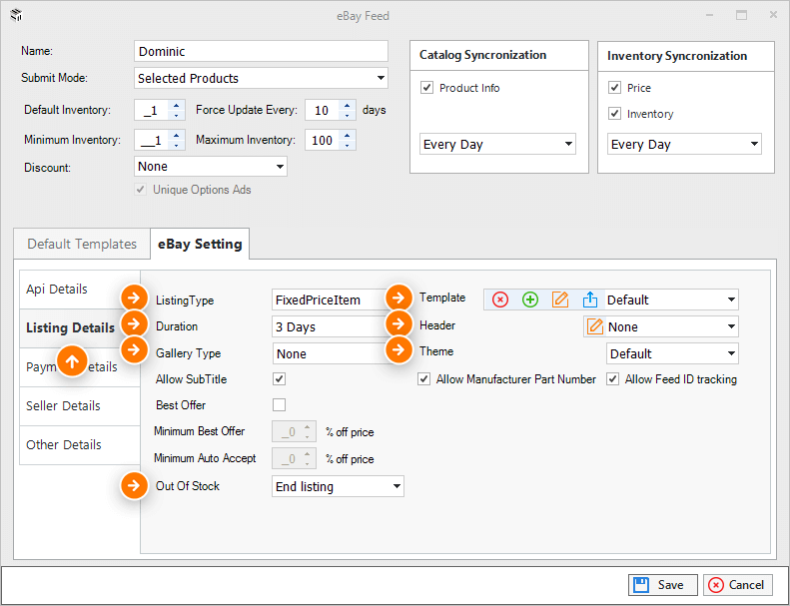Click the Name input field
The height and width of the screenshot is (606, 790).
pos(261,51)
